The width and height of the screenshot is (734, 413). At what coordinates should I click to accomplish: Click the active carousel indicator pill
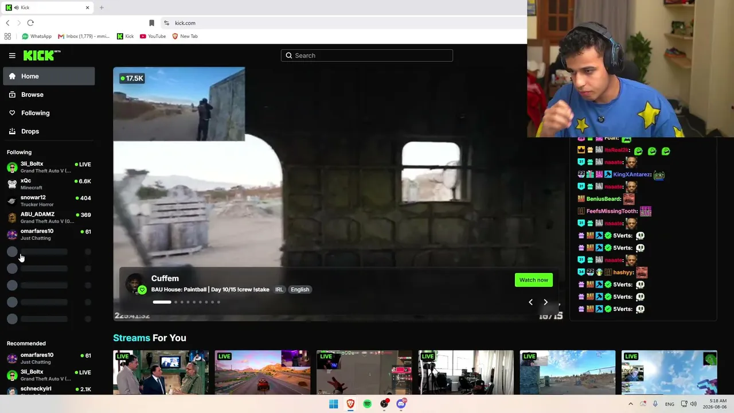click(x=162, y=302)
